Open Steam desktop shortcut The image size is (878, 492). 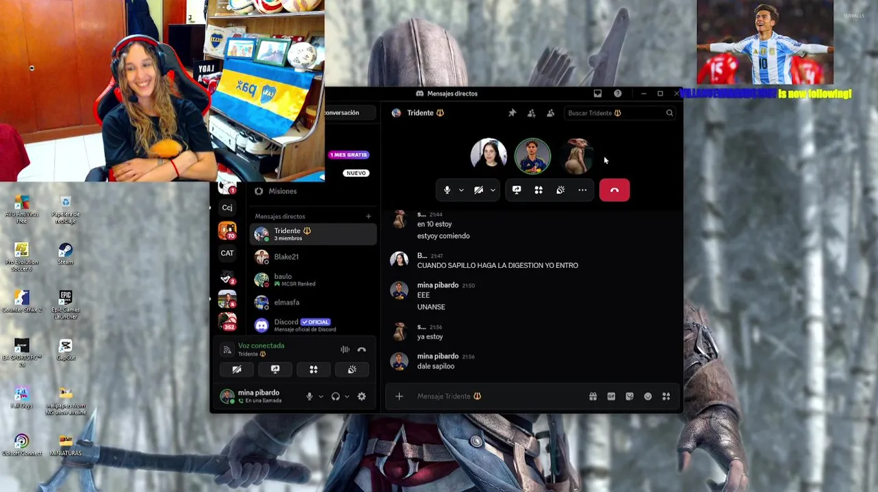click(x=65, y=254)
